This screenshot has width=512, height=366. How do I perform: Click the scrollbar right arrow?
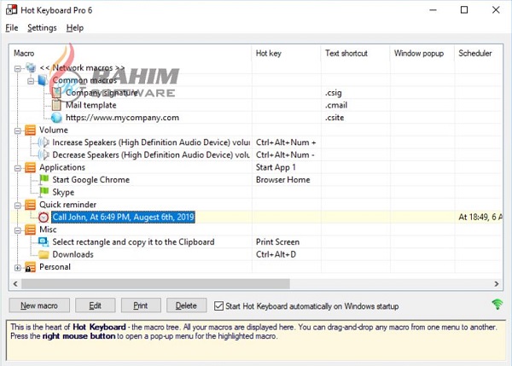pos(497,284)
